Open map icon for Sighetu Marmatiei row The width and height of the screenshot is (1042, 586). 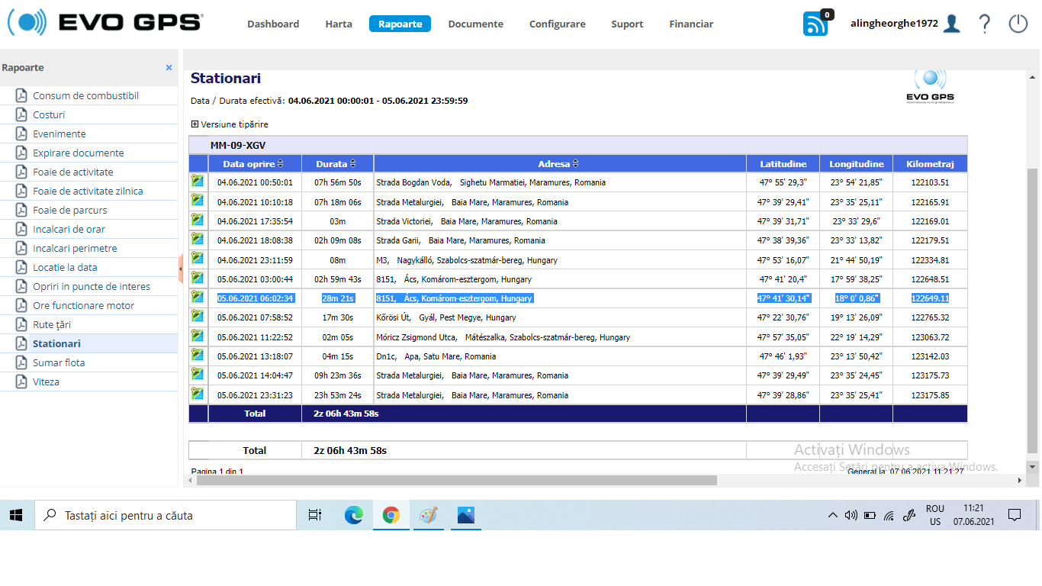(x=198, y=182)
